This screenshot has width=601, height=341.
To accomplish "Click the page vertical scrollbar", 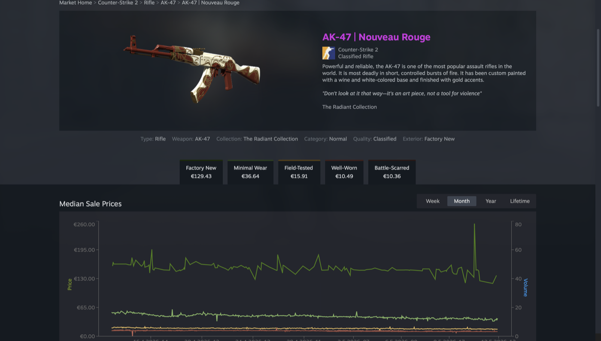I will tap(598, 68).
